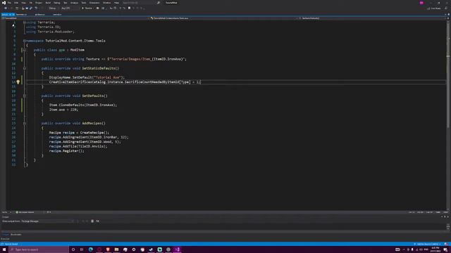Image resolution: width=451 pixels, height=253 pixels.
Task: Click the member navigation dropdown in editor header
Action: tap(371, 18)
